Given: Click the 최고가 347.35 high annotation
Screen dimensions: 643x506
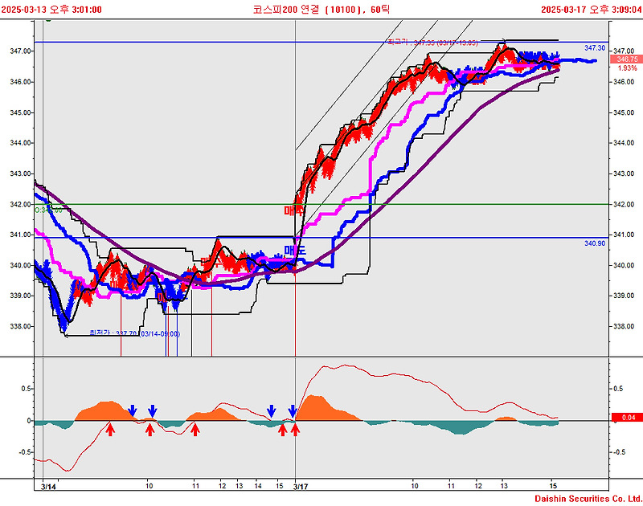Looking at the screenshot, I should 432,43.
